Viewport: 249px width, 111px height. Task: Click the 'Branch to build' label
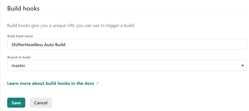tap(19, 57)
